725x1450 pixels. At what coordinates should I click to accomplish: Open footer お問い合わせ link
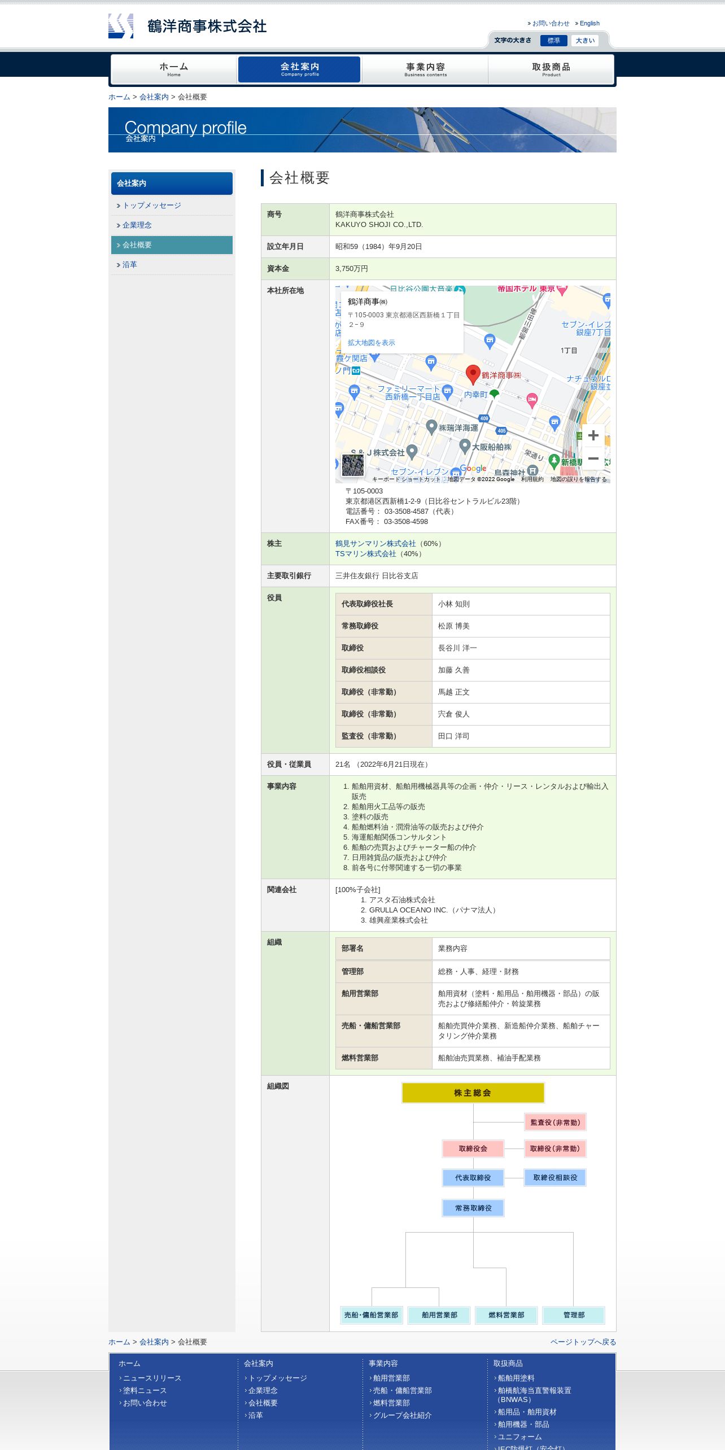(x=145, y=1403)
